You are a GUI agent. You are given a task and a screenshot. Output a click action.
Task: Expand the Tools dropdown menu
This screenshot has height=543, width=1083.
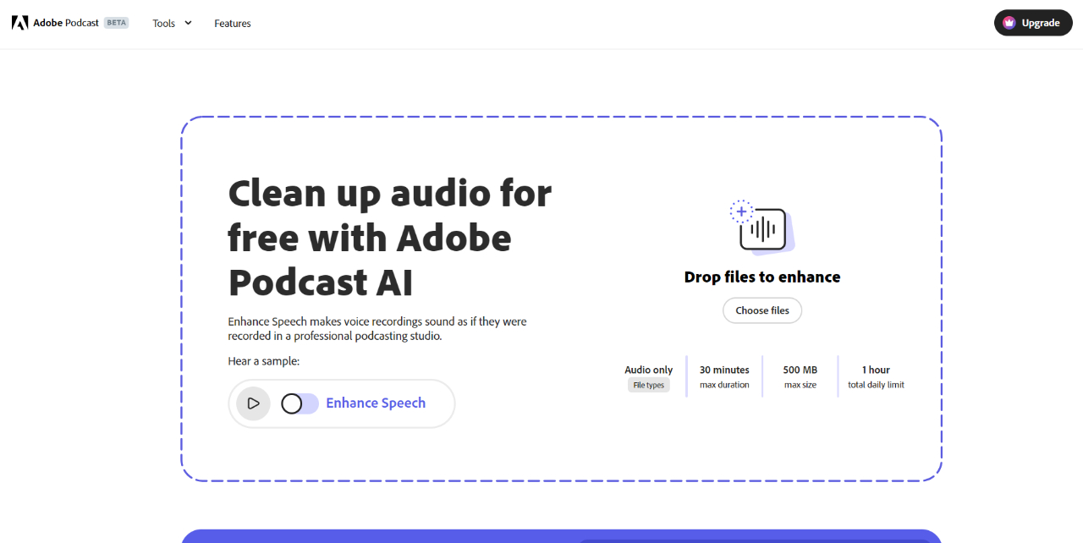coord(172,23)
